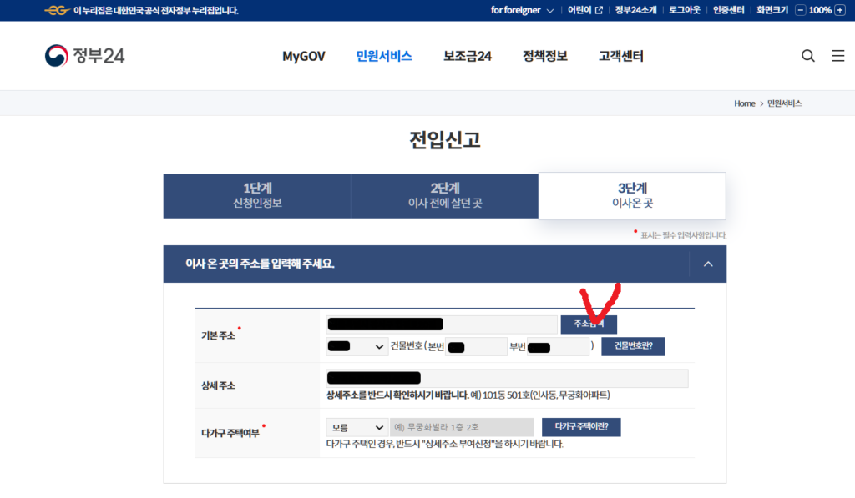Click the 100% screen size value
Viewport: 855px width, 498px height.
(x=820, y=10)
